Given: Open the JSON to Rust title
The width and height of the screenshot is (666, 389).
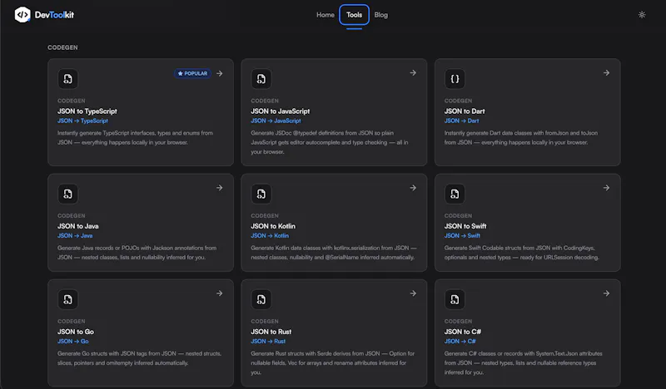Looking at the screenshot, I should pyautogui.click(x=271, y=332).
